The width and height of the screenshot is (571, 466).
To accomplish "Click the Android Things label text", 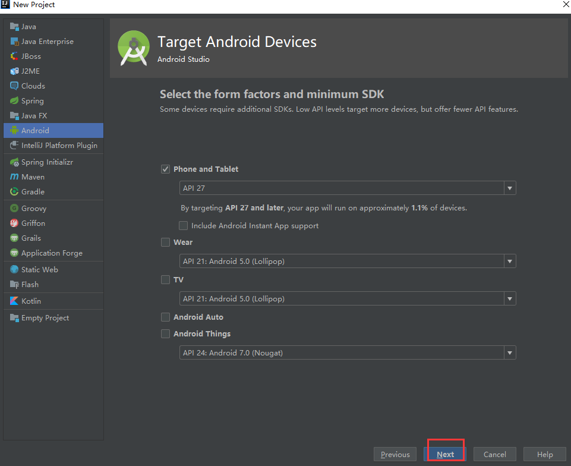I will click(x=202, y=333).
